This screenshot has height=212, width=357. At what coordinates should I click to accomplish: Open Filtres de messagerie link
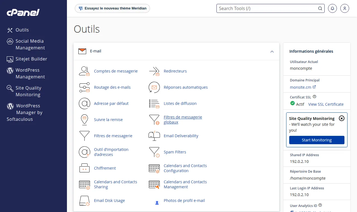113,136
